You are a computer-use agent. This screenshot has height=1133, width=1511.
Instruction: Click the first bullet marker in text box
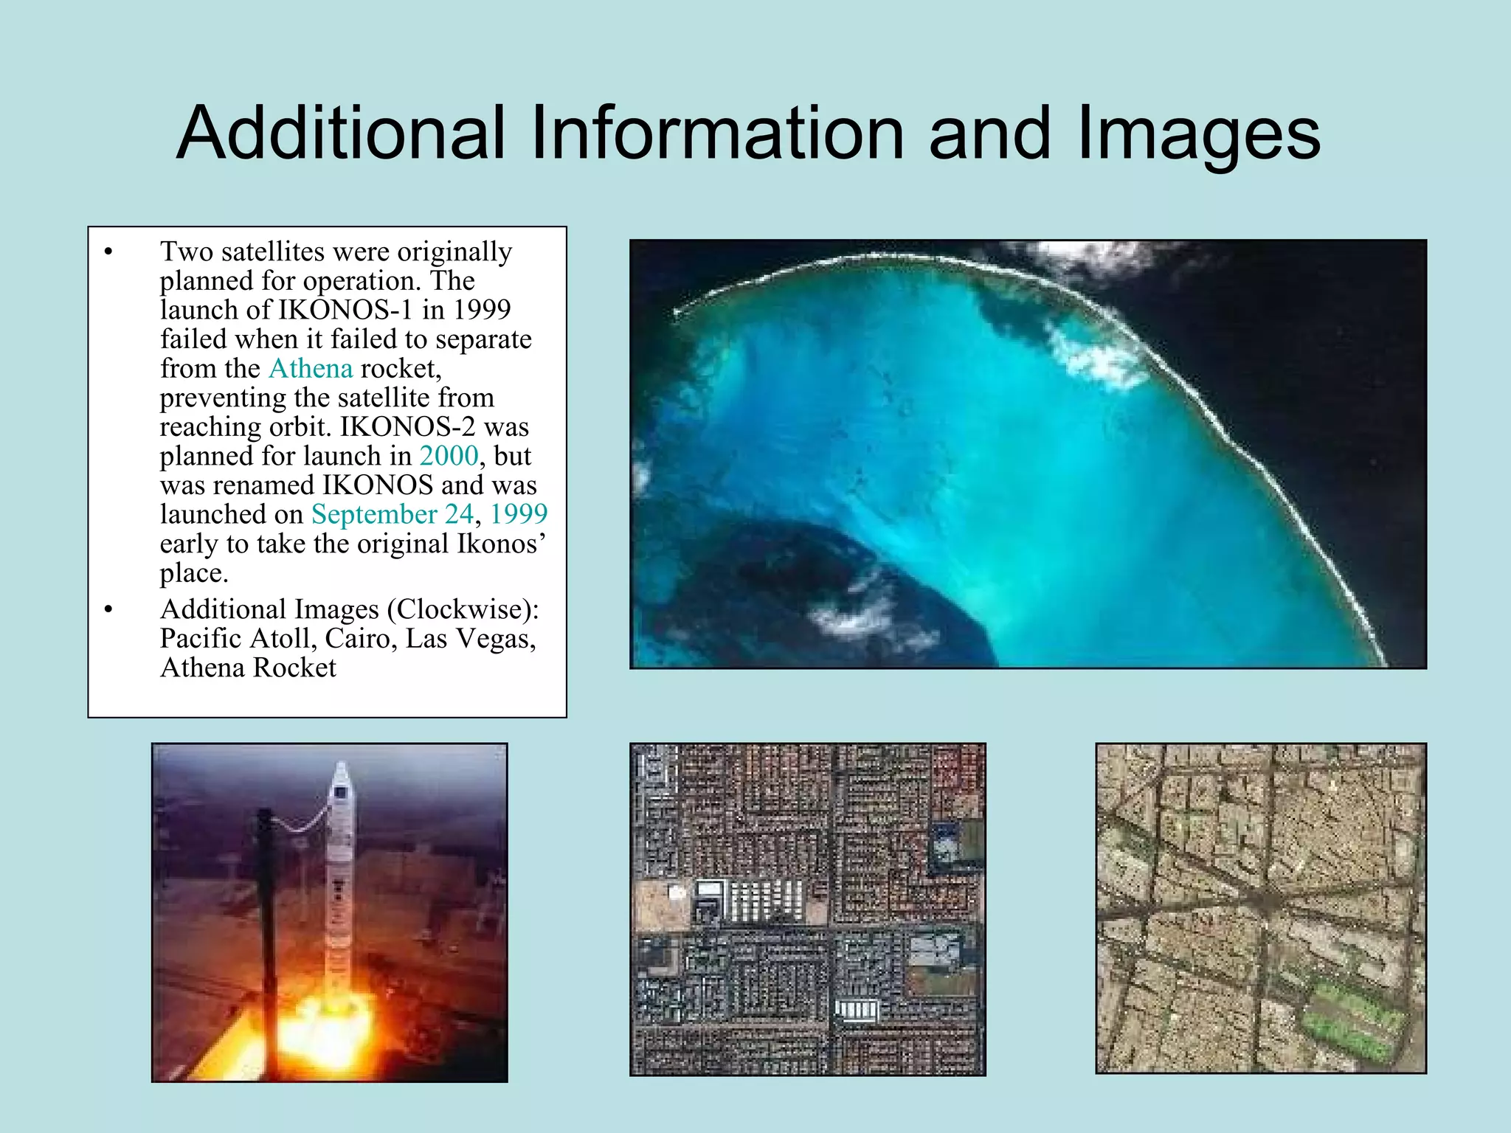pyautogui.click(x=108, y=252)
